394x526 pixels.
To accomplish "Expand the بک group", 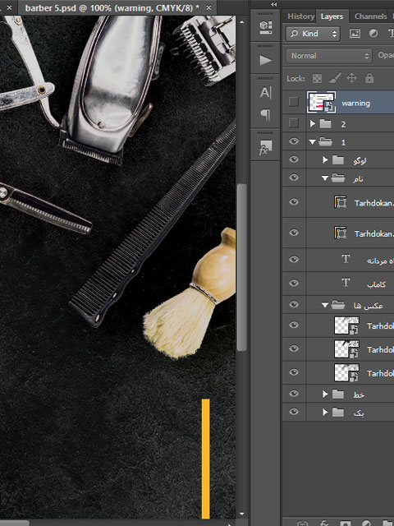I will pyautogui.click(x=325, y=413).
